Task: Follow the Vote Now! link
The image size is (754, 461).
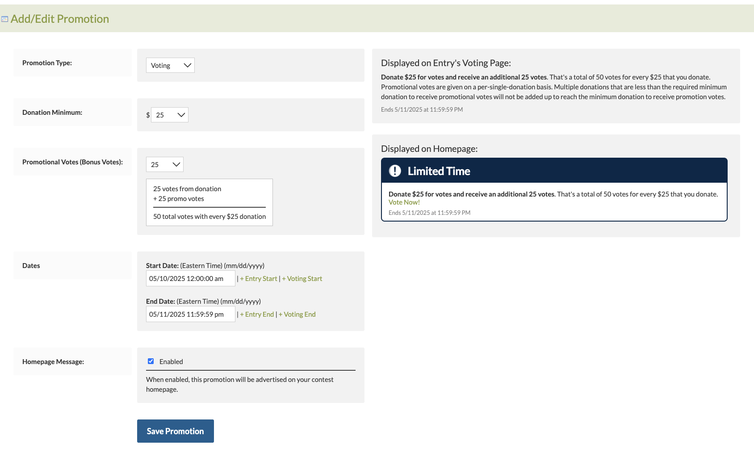Action: pyautogui.click(x=404, y=202)
